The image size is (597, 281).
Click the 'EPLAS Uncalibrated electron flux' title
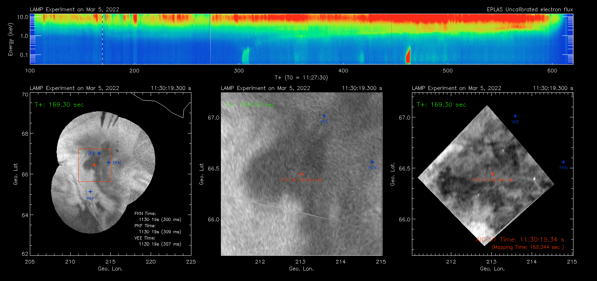point(530,9)
